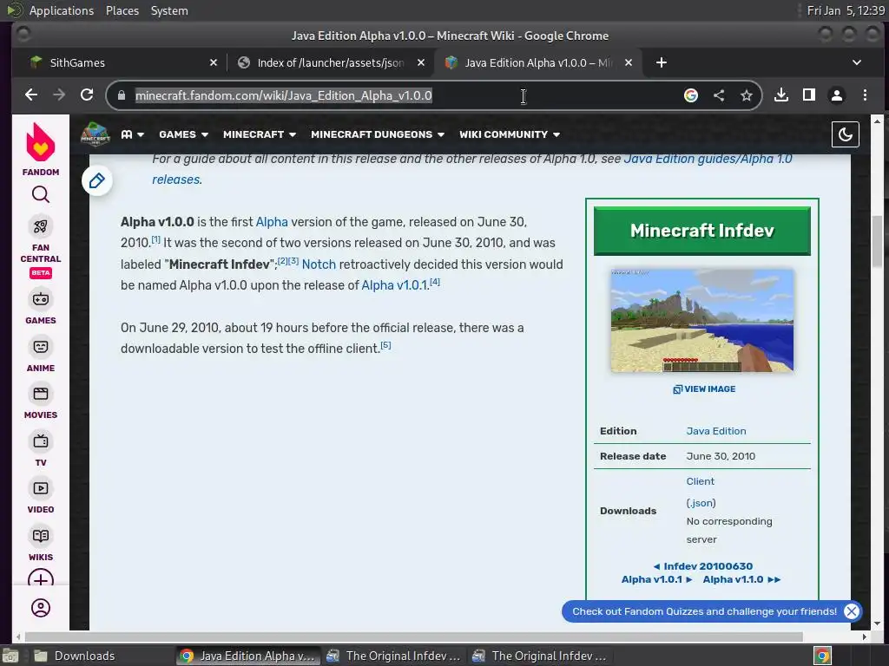Viewport: 889px width, 666px height.
Task: Open the TV sidebar icon
Action: tap(40, 441)
